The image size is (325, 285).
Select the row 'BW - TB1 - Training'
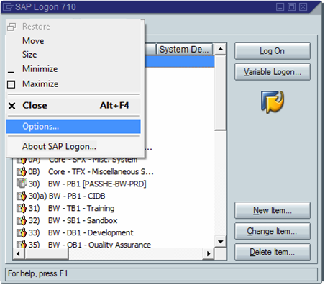coord(114,208)
